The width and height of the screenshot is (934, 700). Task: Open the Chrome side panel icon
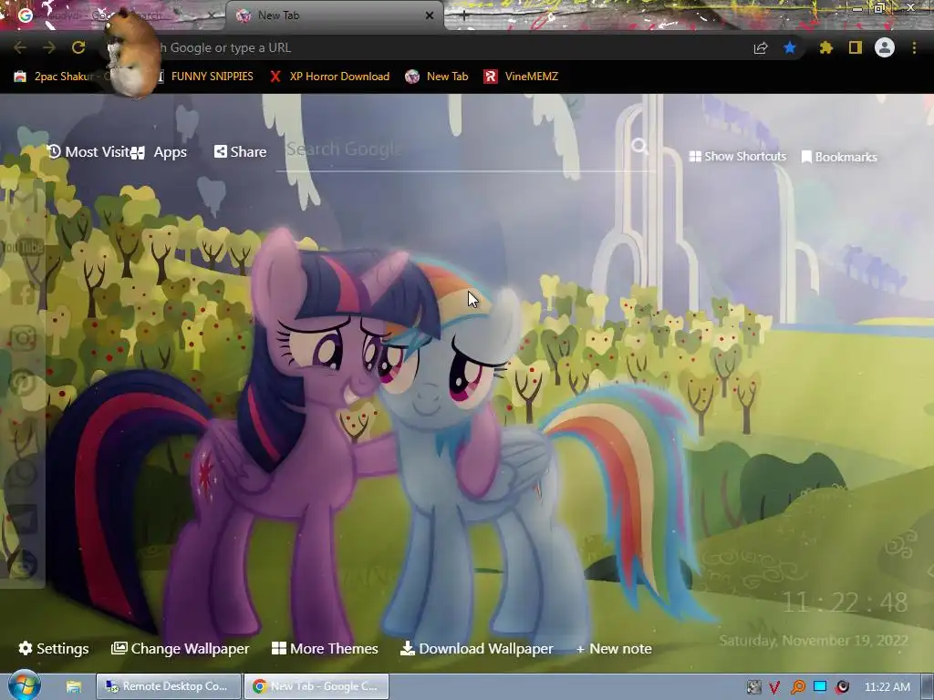click(x=856, y=47)
